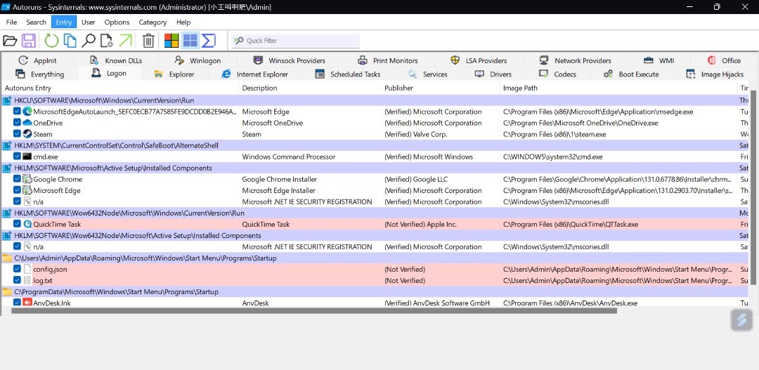Click the vertical scrollbar thumb
The width and height of the screenshot is (759, 370).
[x=753, y=187]
